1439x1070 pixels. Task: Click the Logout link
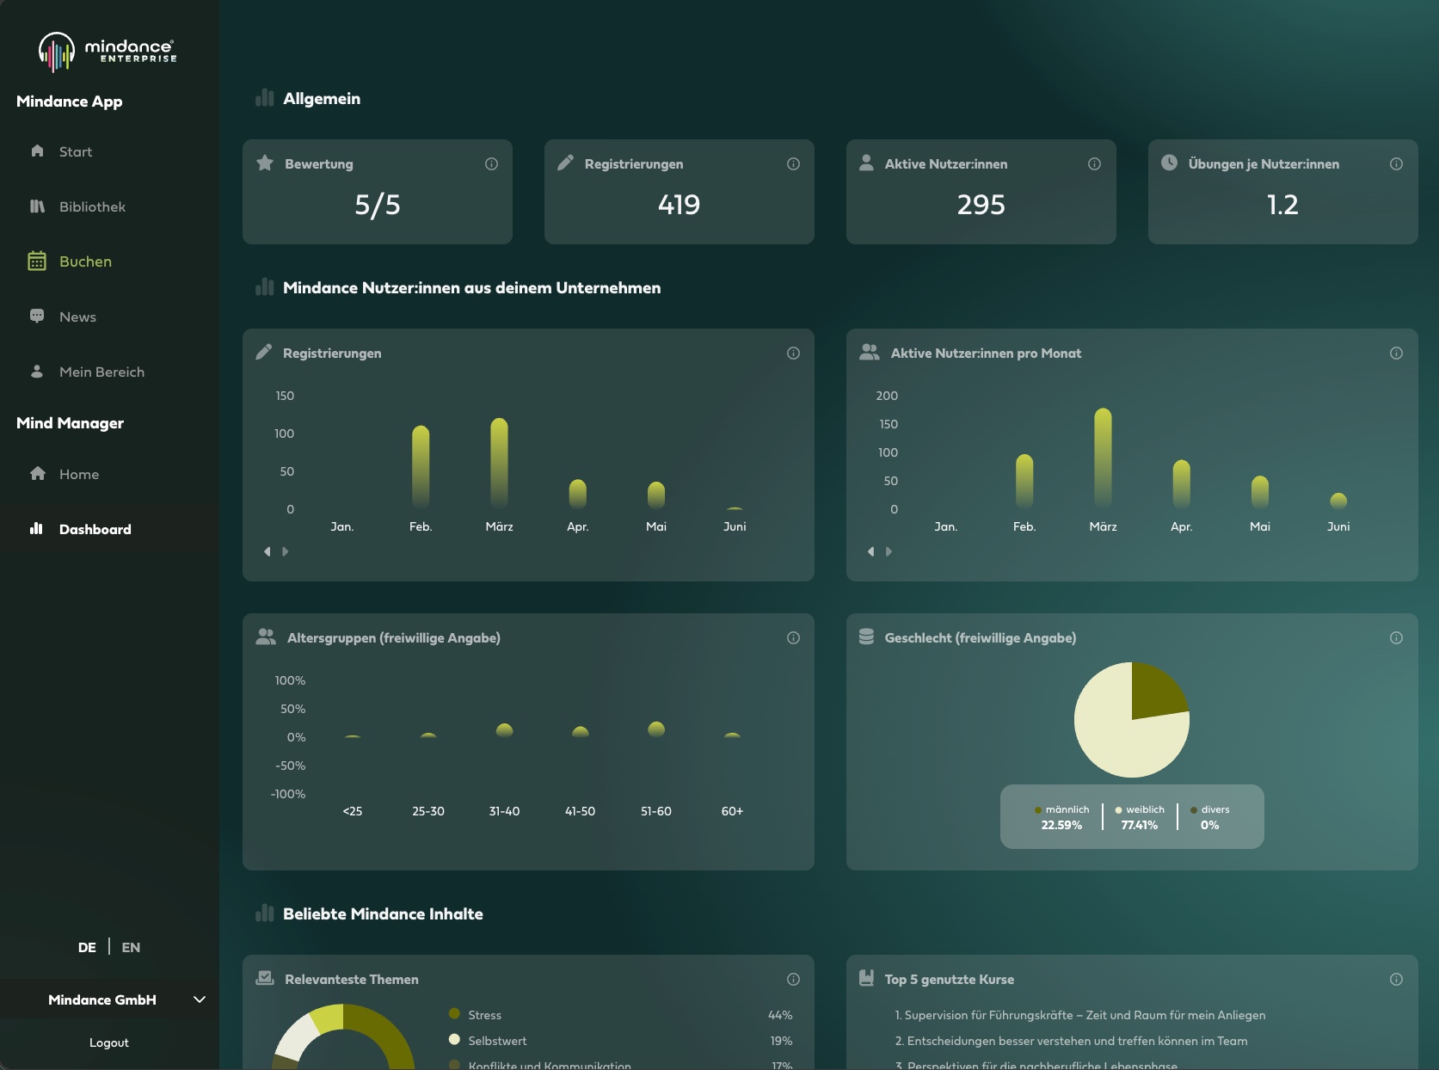coord(109,1042)
